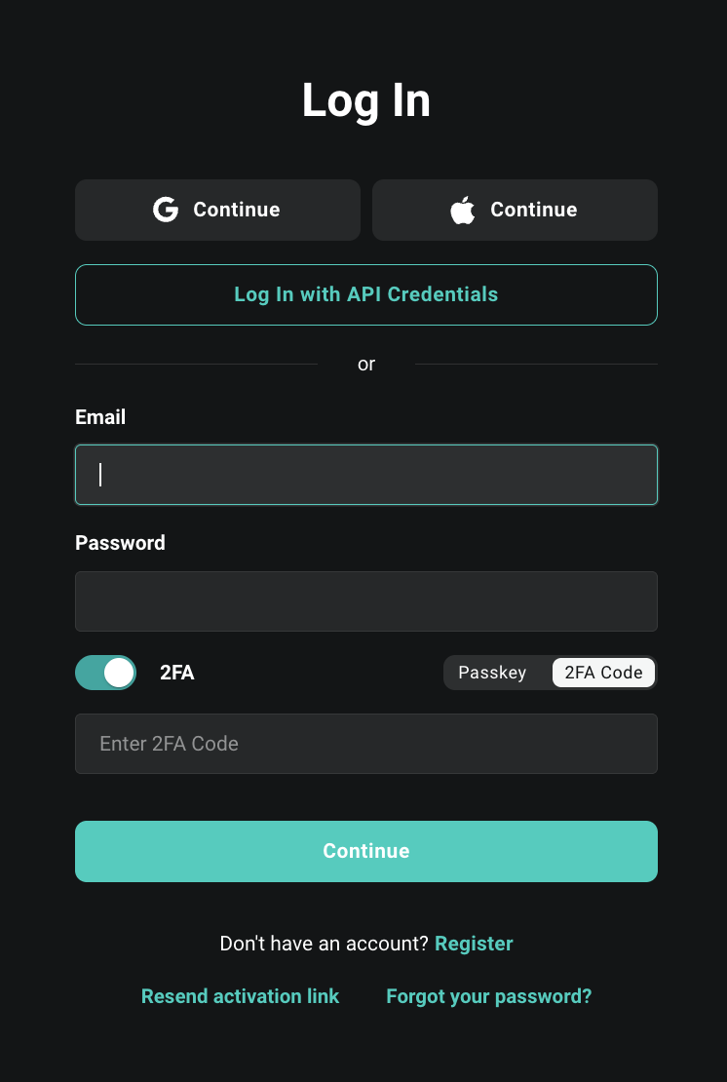Click the Password field label
The height and width of the screenshot is (1082, 727).
pos(120,543)
